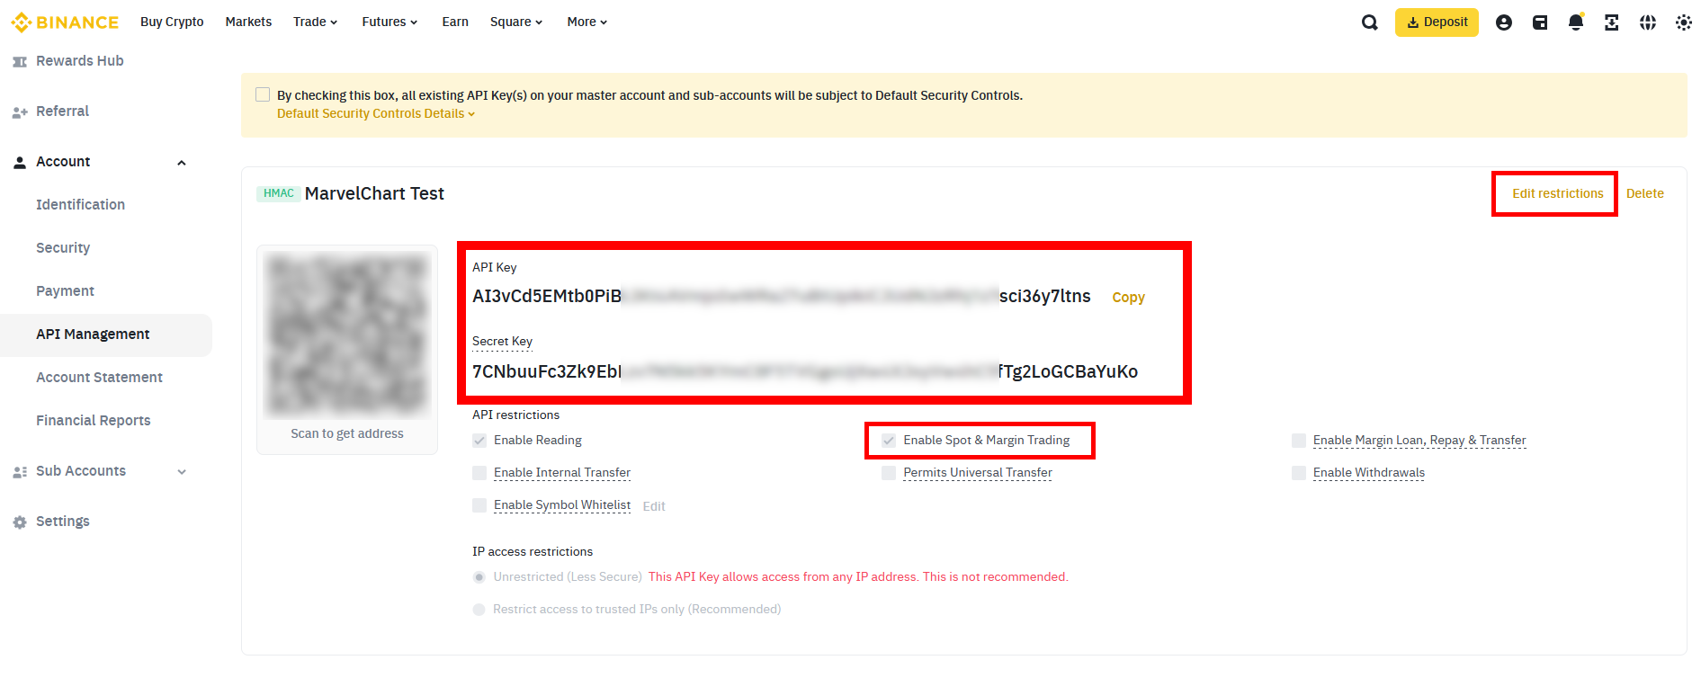Open Markets in top navigation
This screenshot has height=678, width=1701.
(x=248, y=22)
